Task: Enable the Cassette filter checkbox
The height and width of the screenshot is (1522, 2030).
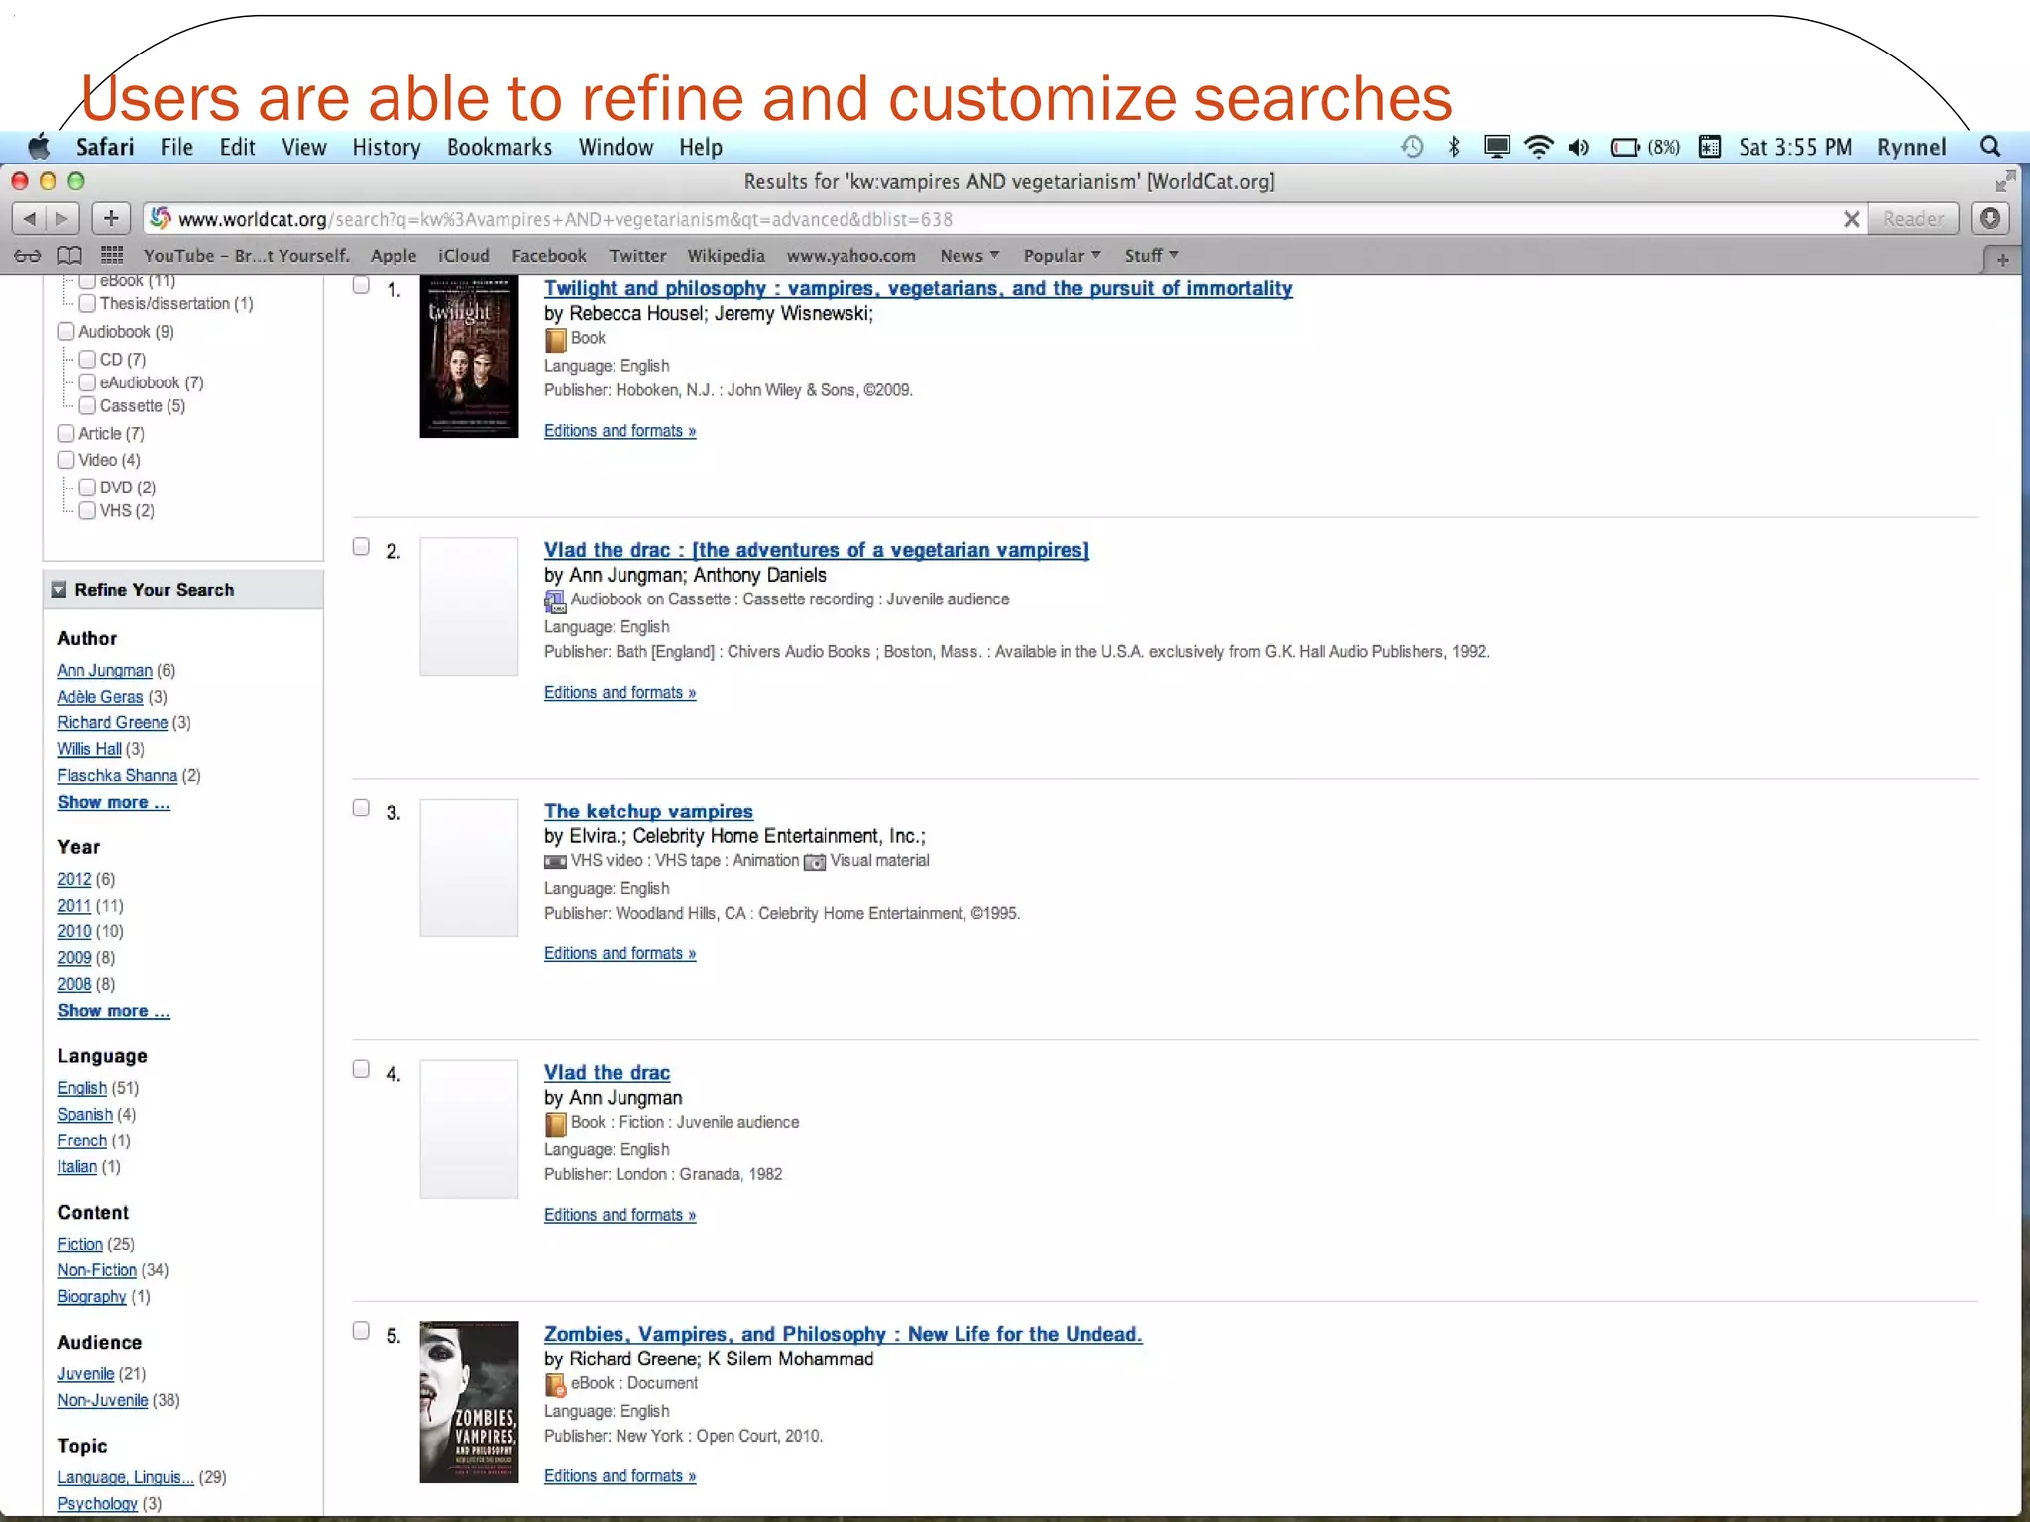Action: pyautogui.click(x=87, y=405)
